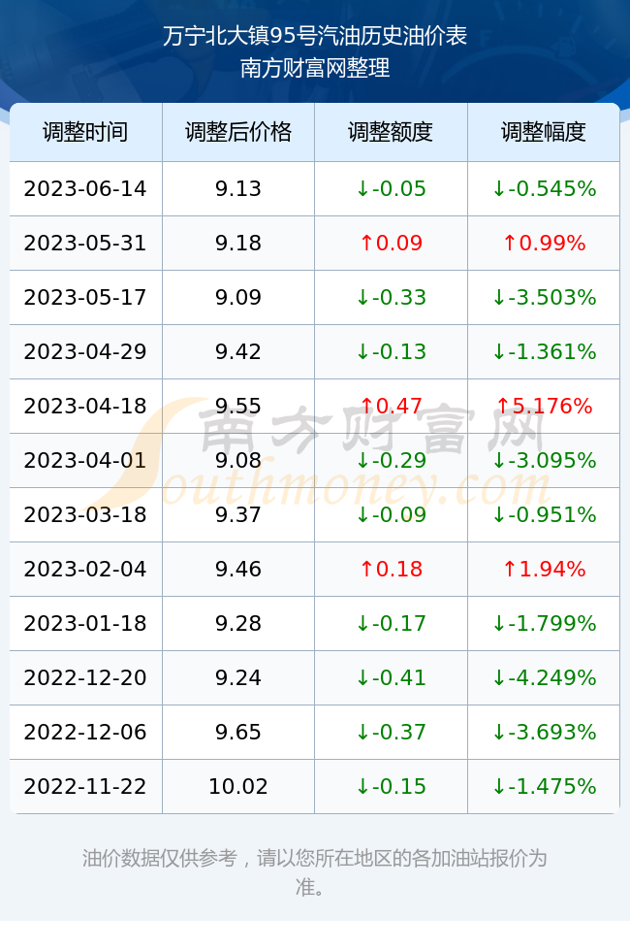Click the red up arrow beside 1.94%
Viewport: 630px width, 951px height.
click(x=510, y=569)
